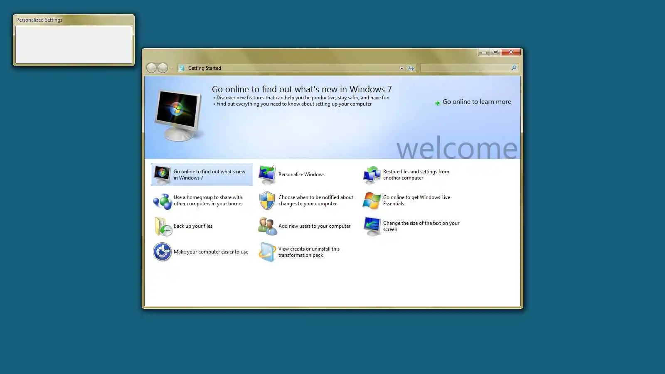Click the Personalized Settings window title
Image resolution: width=665 pixels, height=374 pixels.
point(39,20)
